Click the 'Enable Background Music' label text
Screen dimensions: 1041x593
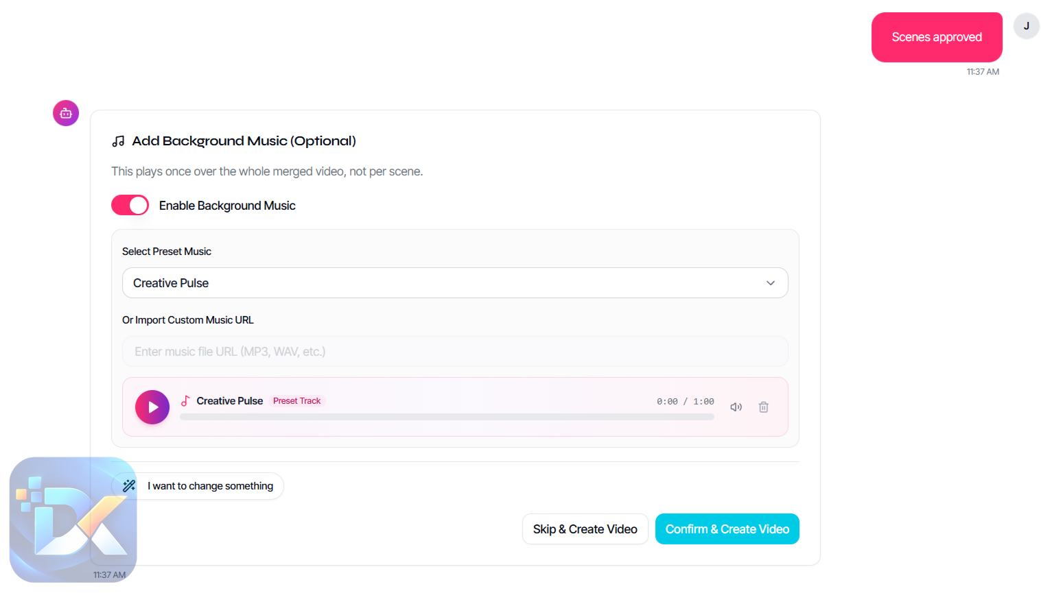click(227, 206)
